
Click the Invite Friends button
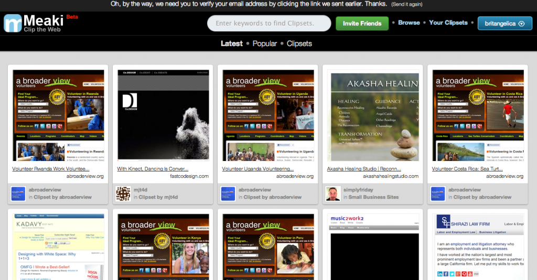(x=362, y=23)
